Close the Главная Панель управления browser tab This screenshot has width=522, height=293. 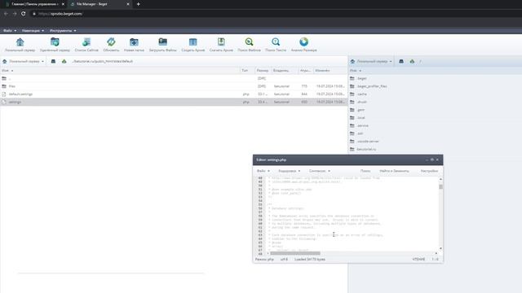(x=63, y=4)
